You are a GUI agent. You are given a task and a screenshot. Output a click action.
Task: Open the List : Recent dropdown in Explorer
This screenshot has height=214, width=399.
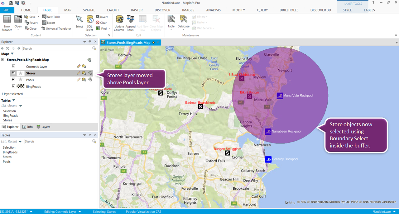(21, 106)
